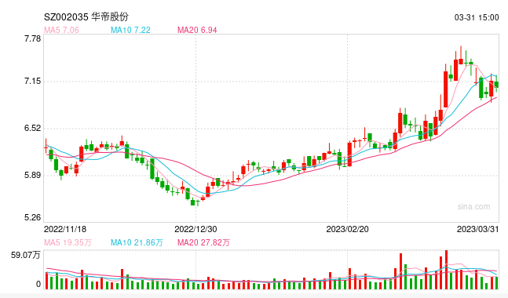Click the 6.52 price axis label
The height and width of the screenshot is (298, 508).
(33, 128)
